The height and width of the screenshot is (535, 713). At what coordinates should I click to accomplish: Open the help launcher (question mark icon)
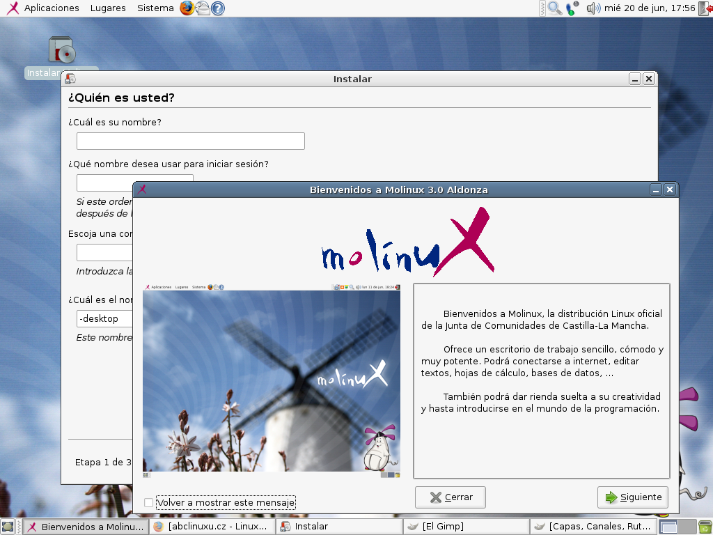click(x=218, y=8)
